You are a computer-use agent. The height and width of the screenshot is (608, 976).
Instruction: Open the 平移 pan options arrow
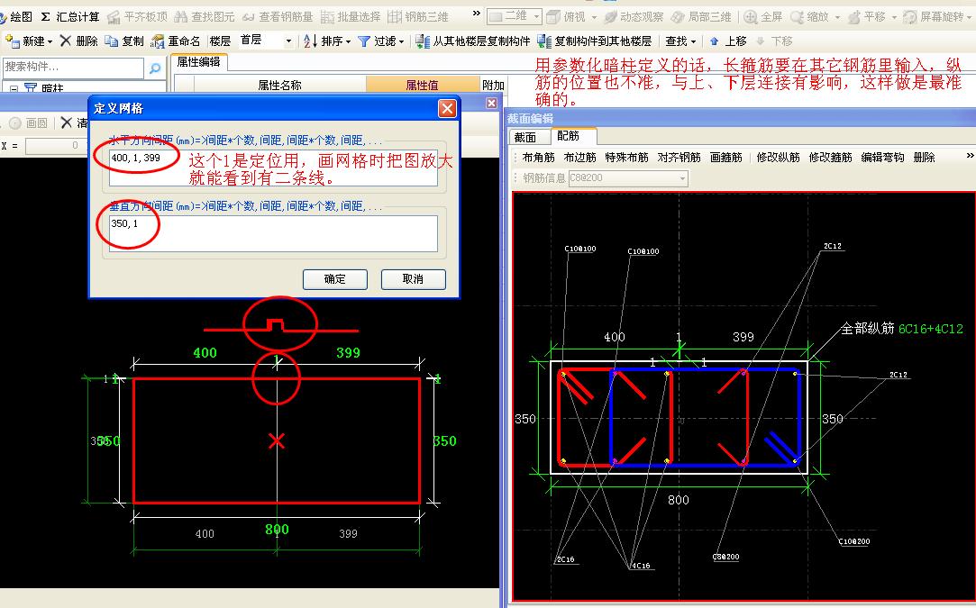coord(895,17)
